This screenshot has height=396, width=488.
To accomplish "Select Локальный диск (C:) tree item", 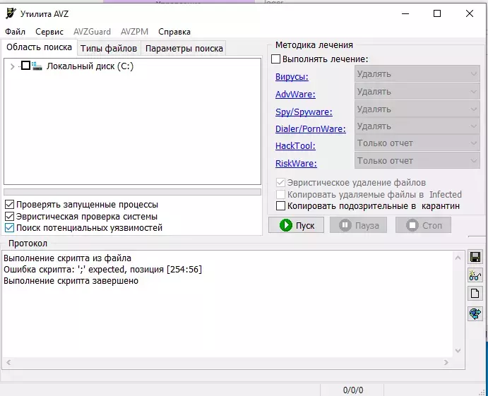I will click(90, 66).
